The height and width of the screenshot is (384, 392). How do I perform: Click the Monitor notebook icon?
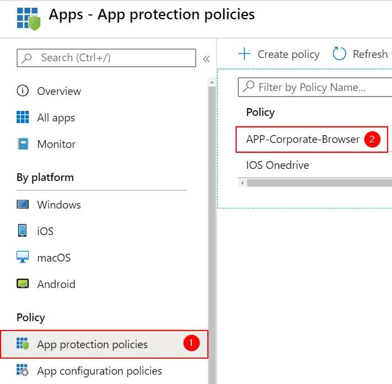click(23, 144)
